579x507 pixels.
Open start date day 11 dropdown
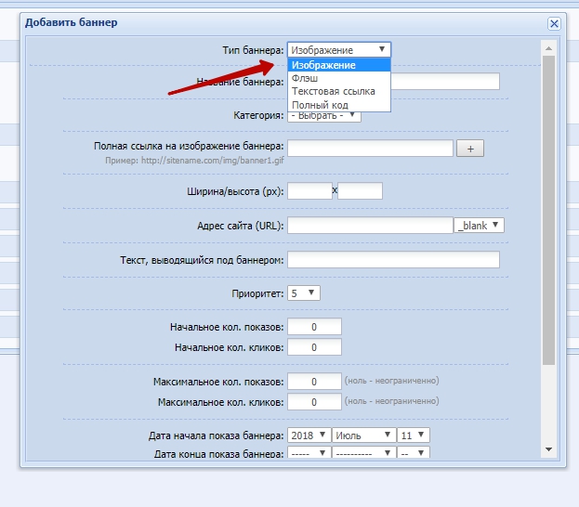414,435
